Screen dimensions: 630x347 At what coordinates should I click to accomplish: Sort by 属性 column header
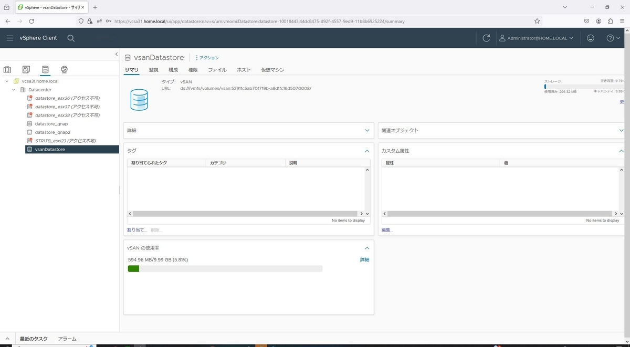tap(440, 163)
